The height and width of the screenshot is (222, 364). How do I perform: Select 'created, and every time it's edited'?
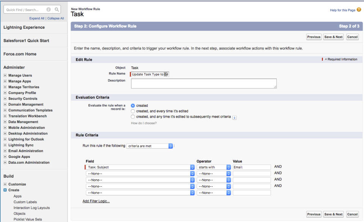pyautogui.click(x=133, y=111)
